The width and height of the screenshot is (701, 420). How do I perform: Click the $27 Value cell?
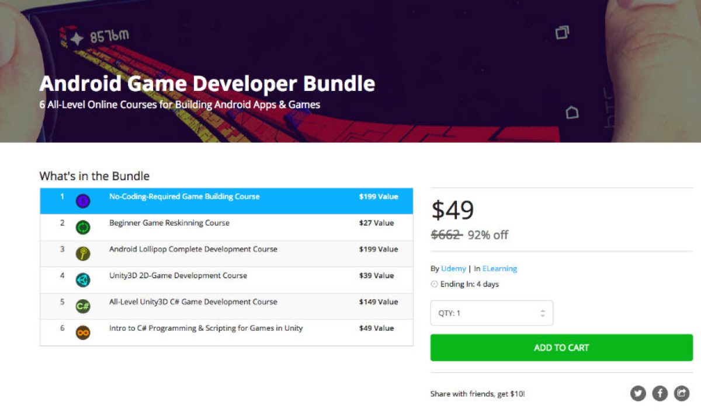coord(376,223)
